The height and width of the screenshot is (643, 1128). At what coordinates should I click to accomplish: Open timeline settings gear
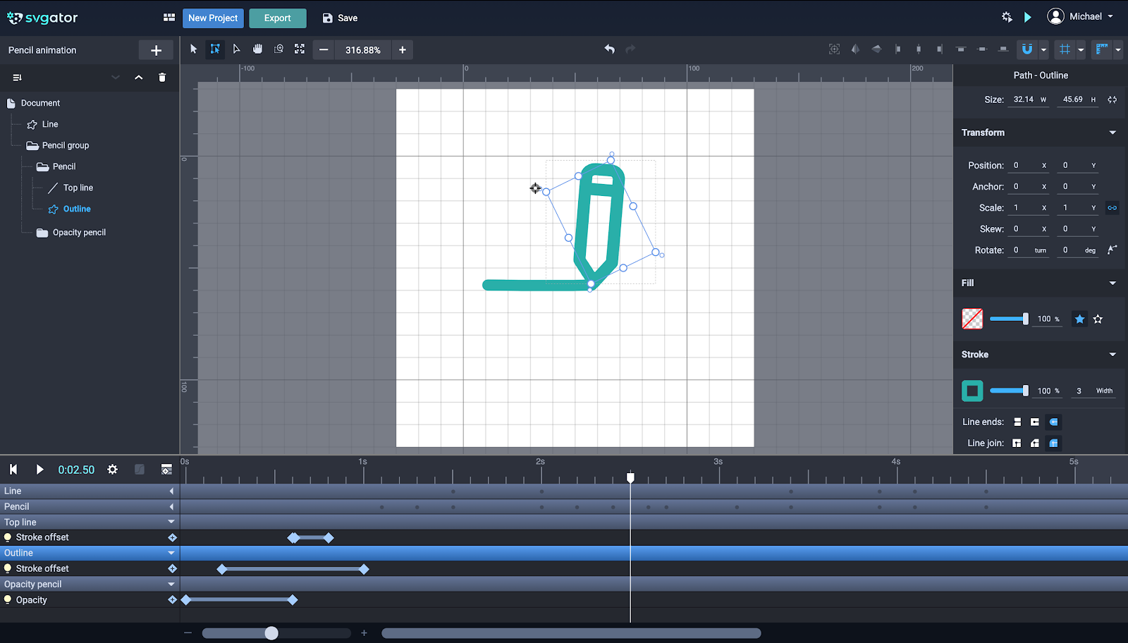click(112, 470)
